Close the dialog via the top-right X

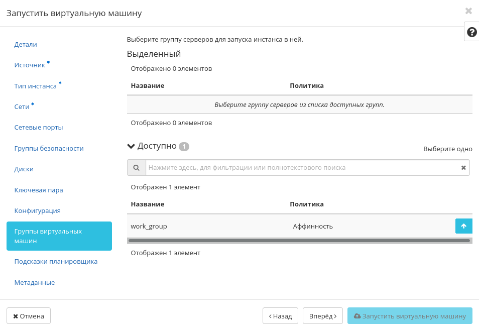pyautogui.click(x=468, y=10)
